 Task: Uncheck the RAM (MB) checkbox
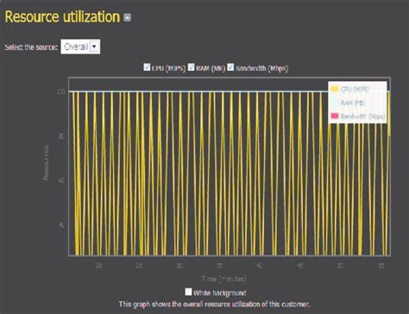coord(192,67)
